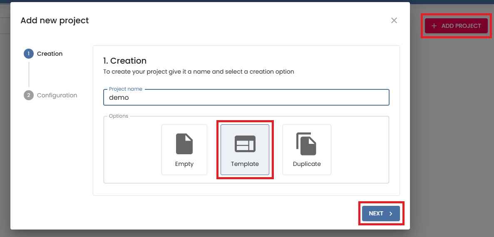Click the Options group label

tap(119, 116)
